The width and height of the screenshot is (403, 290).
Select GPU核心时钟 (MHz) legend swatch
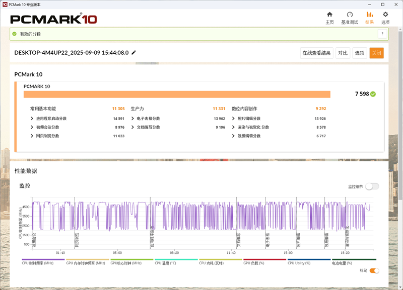click(x=132, y=259)
